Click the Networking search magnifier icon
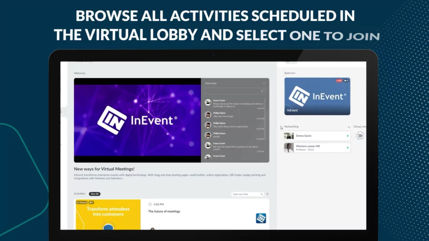Image resolution: width=429 pixels, height=241 pixels. click(349, 127)
